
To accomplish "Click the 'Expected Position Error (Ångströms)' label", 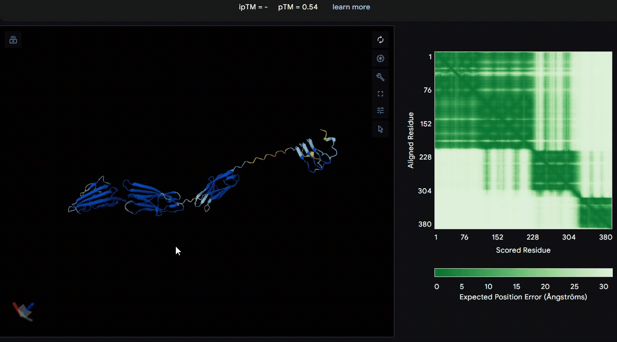I will [x=523, y=297].
